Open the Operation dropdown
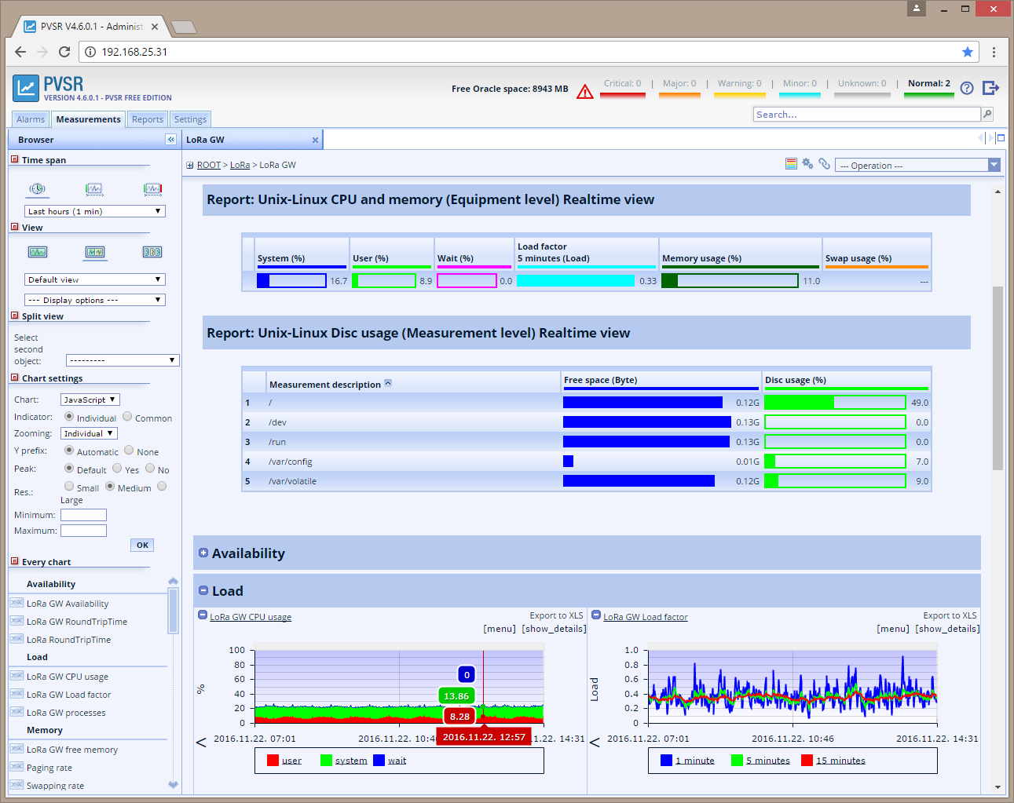The width and height of the screenshot is (1014, 803). [x=917, y=165]
